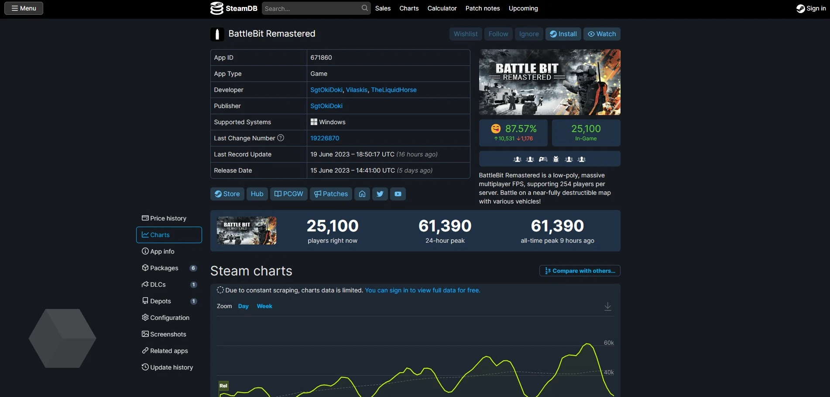This screenshot has width=830, height=397.
Task: Open Screenshots in sidebar
Action: [x=168, y=334]
